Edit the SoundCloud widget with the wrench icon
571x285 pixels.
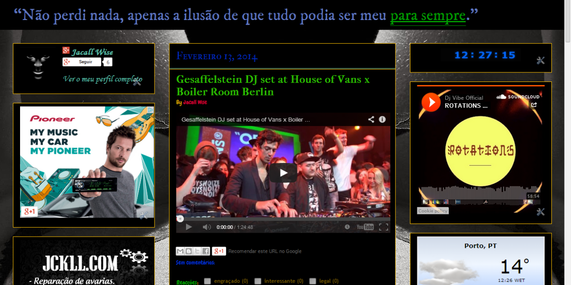[540, 212]
